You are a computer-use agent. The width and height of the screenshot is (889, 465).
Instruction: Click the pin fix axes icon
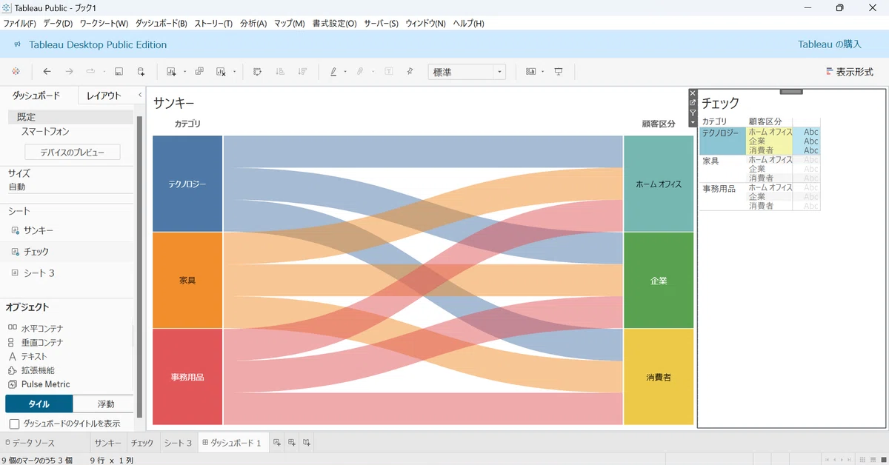pyautogui.click(x=410, y=72)
